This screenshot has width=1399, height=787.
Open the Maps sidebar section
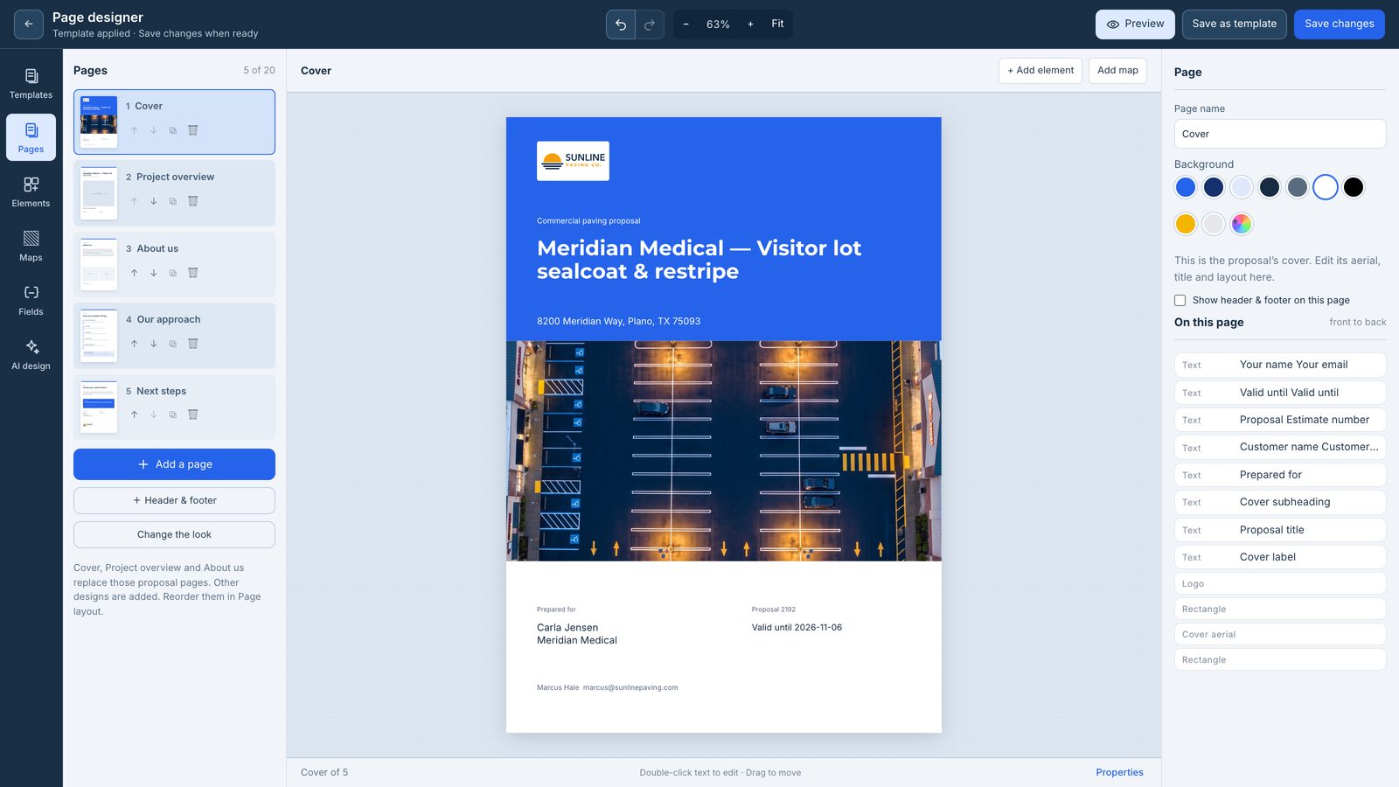pos(31,247)
